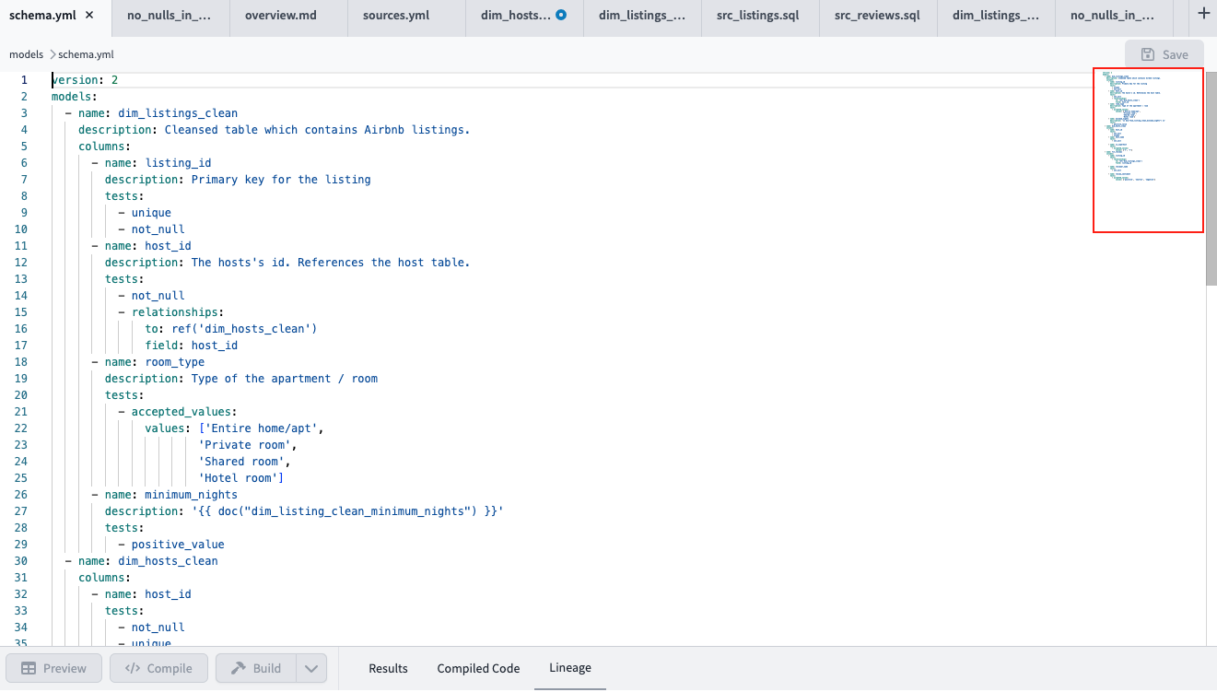Open a new file tab with the plus icon
This screenshot has width=1217, height=692.
coord(1203,13)
